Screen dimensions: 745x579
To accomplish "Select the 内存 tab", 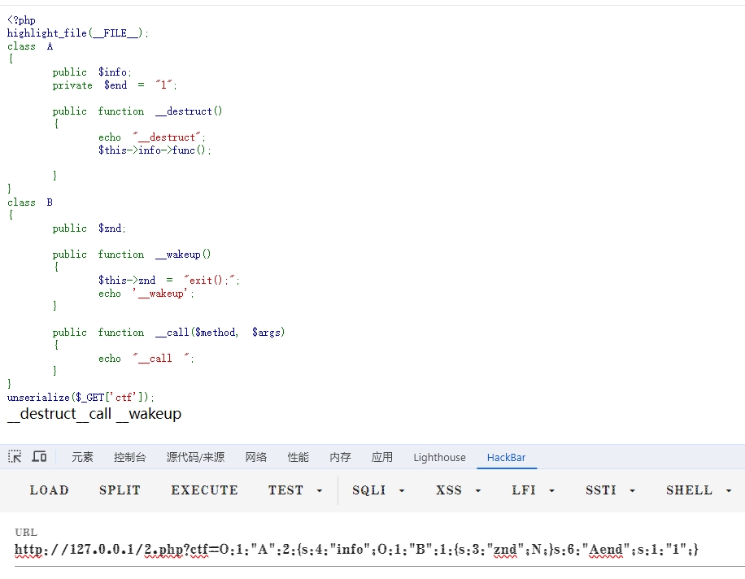I will pyautogui.click(x=340, y=458).
